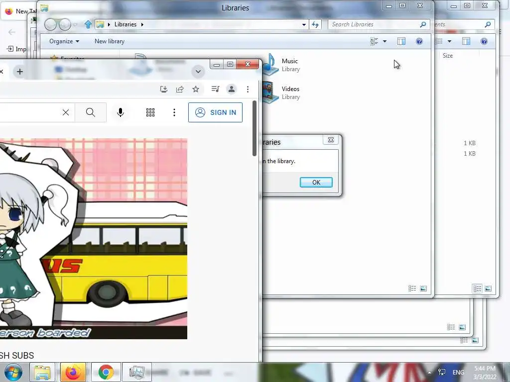Switch to details view in third stacked window corner

[451, 327]
